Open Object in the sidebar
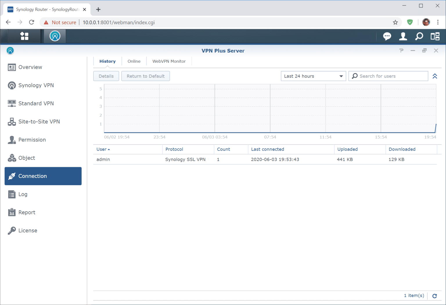The height and width of the screenshot is (305, 446). point(43,158)
